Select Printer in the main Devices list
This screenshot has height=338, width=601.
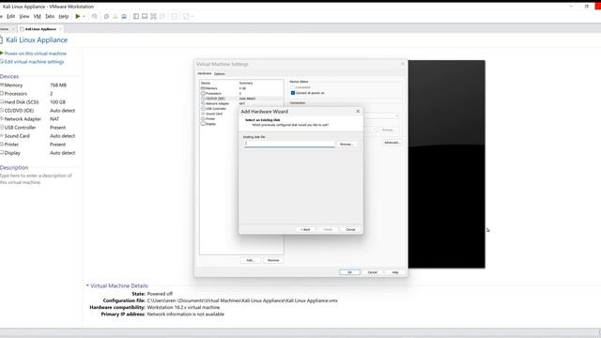(39, 144)
